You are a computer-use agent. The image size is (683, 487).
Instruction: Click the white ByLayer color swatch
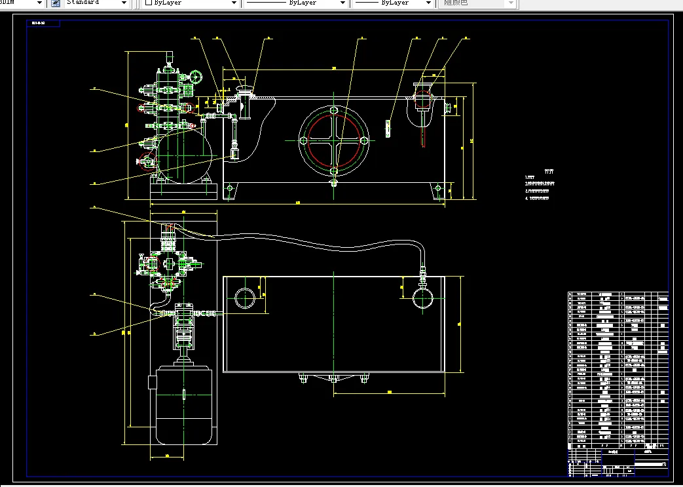(x=149, y=2)
